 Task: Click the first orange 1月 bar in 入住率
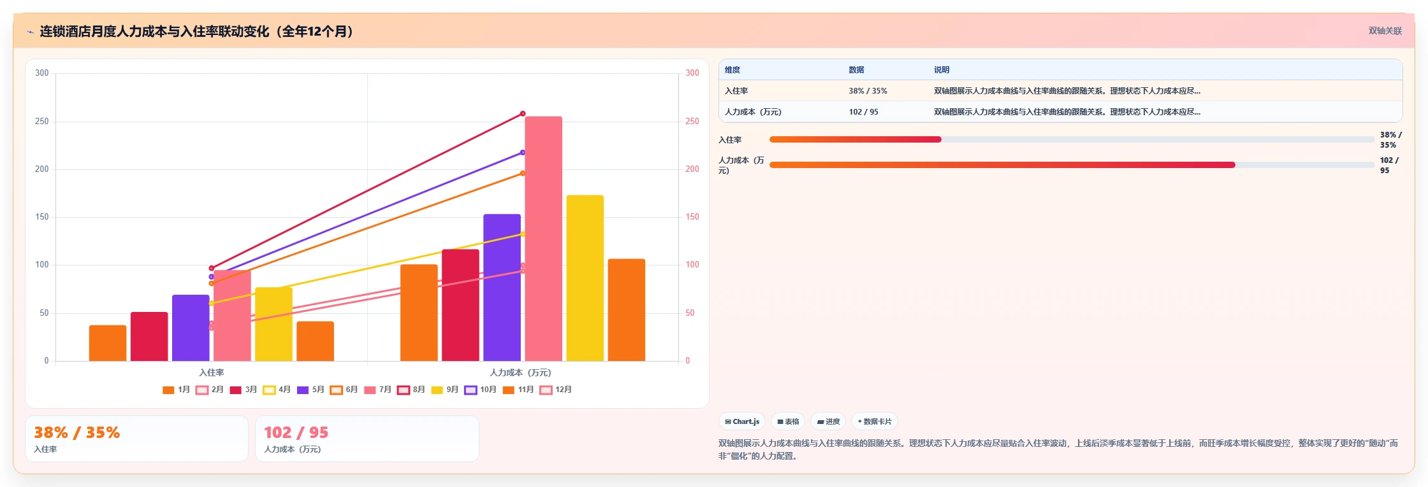pos(108,343)
